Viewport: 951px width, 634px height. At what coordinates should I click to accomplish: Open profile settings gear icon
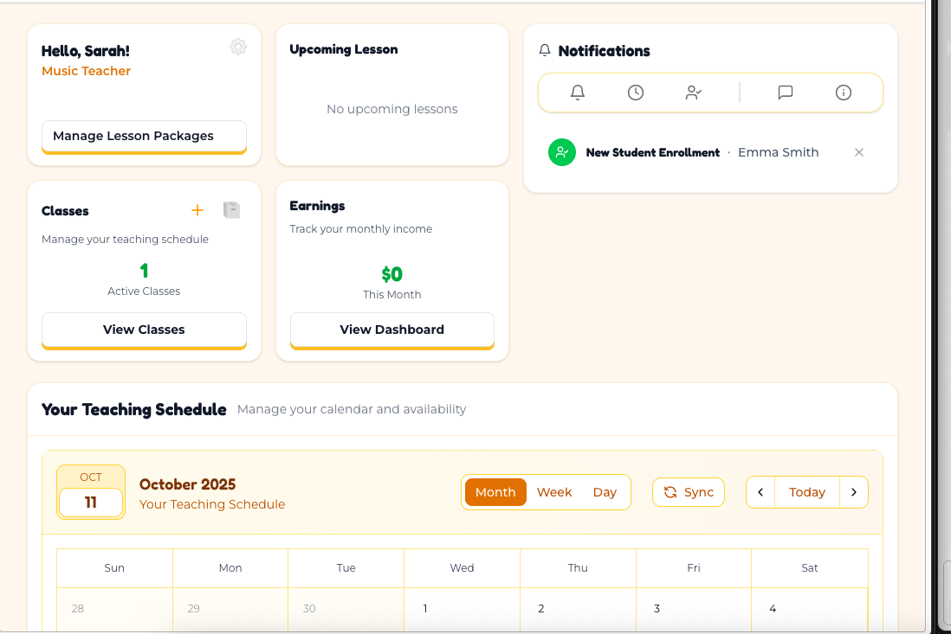tap(238, 47)
